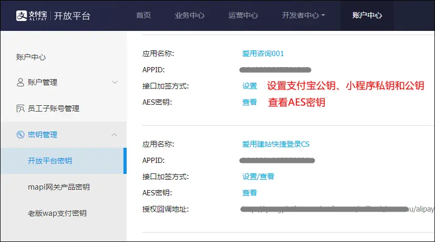Click 设置 for 爱用咨询001 encryption method
The height and width of the screenshot is (242, 435).
[x=250, y=86]
